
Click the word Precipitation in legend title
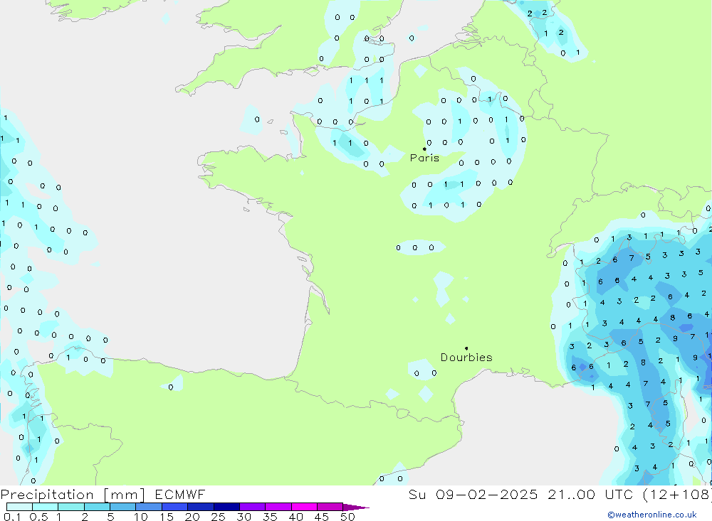click(x=47, y=494)
